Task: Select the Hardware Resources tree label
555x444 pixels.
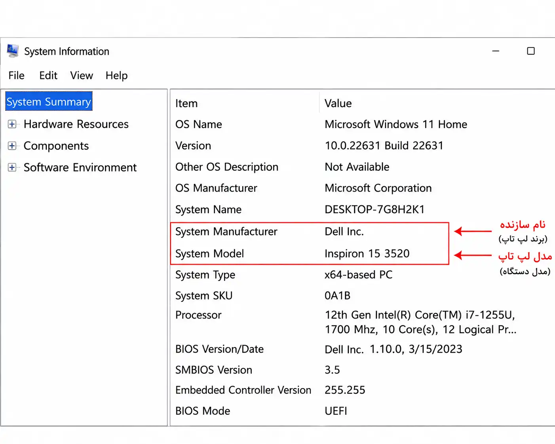Action: coord(76,124)
